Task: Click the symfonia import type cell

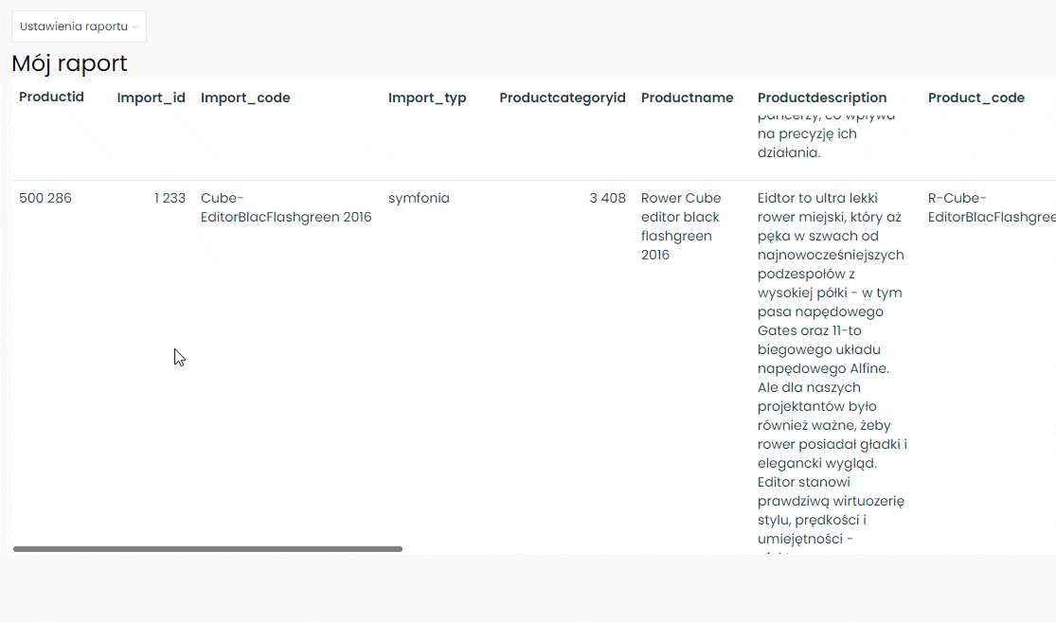Action: coord(419,198)
